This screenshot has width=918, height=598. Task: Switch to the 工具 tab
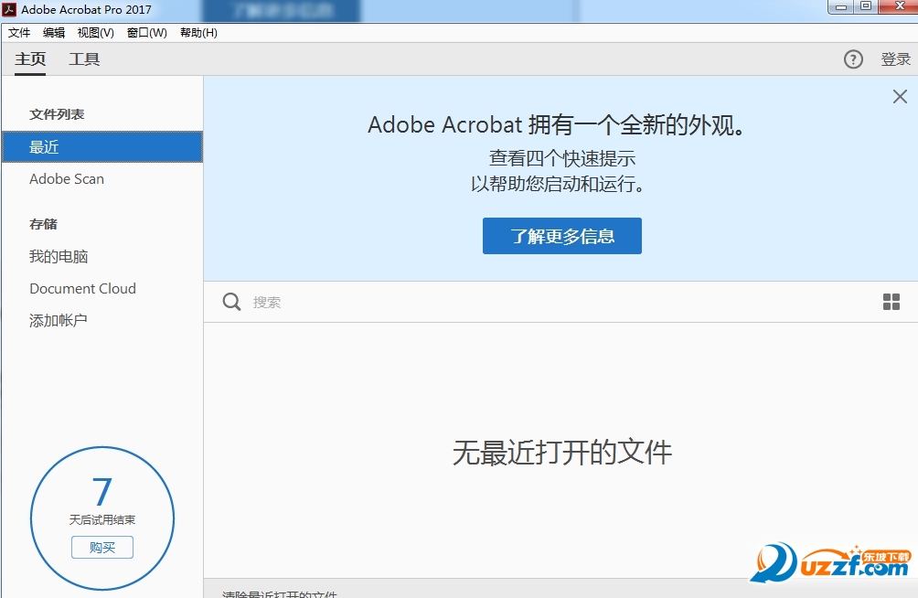[84, 59]
